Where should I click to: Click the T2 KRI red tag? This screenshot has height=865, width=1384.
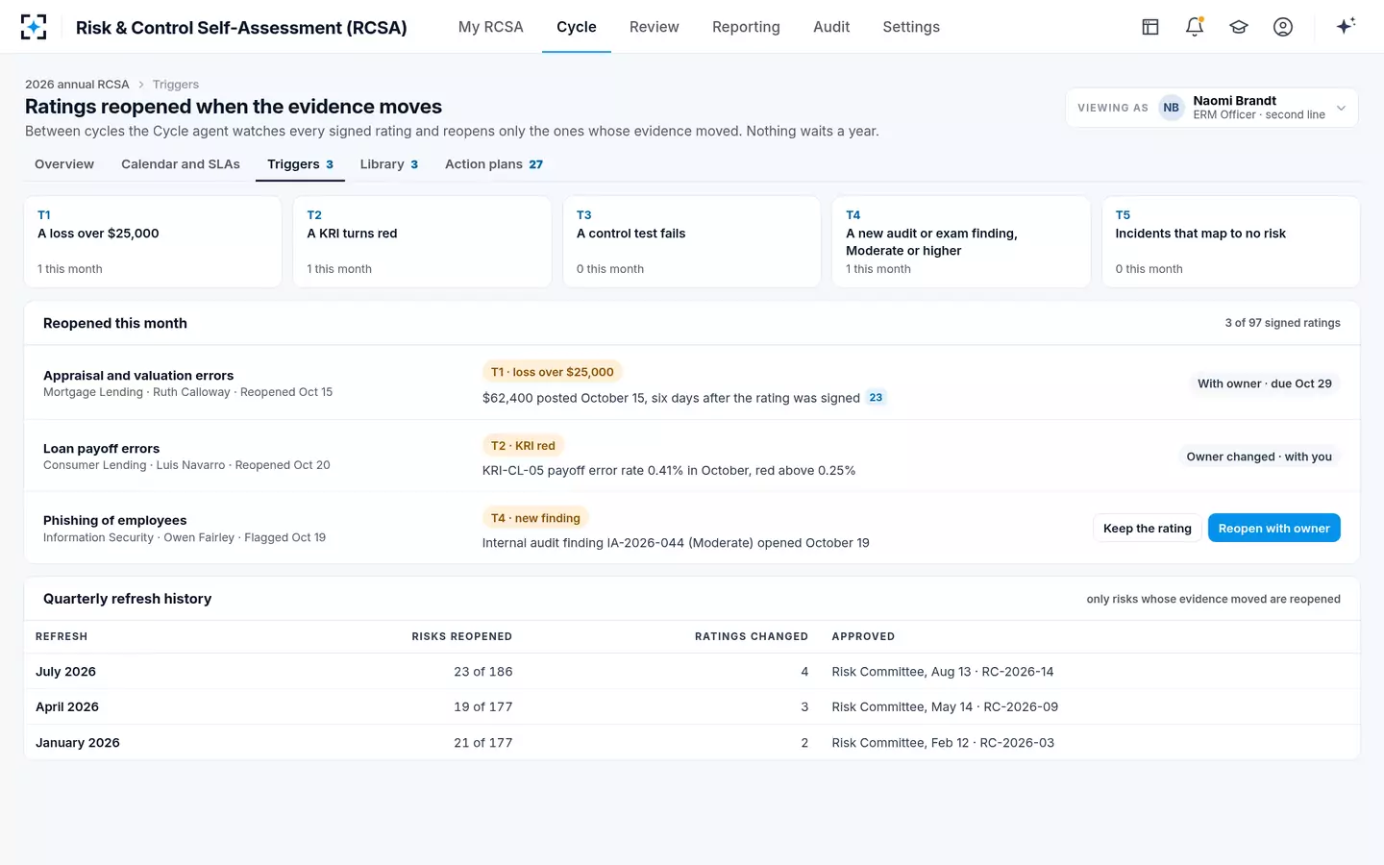pyautogui.click(x=523, y=445)
